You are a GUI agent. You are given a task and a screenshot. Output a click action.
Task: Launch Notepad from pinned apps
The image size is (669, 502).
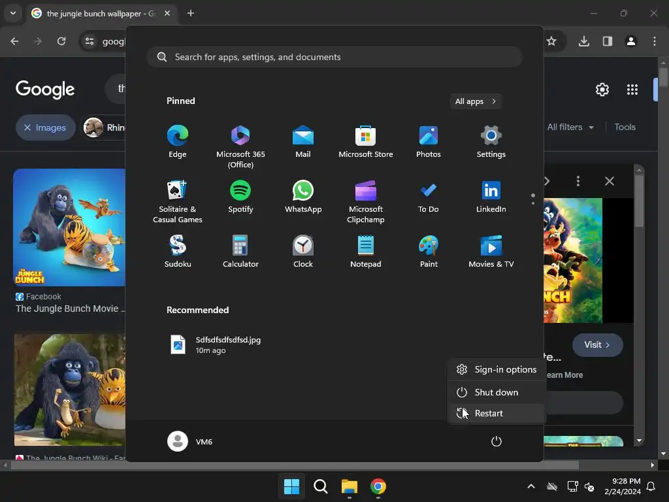pyautogui.click(x=366, y=252)
